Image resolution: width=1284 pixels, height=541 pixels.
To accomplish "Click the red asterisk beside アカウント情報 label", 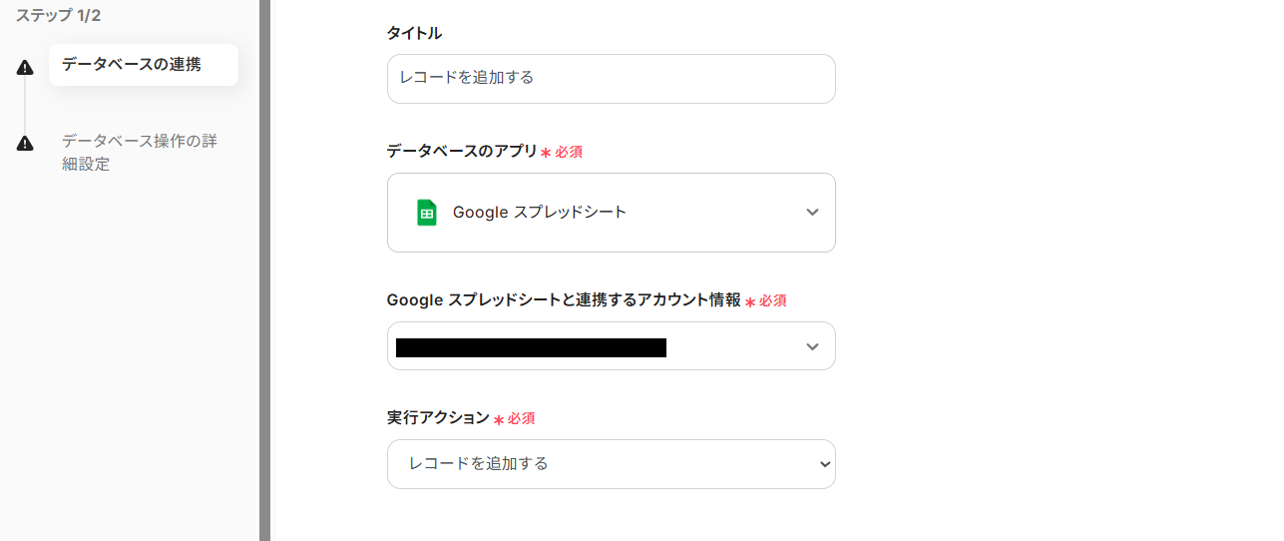I will pyautogui.click(x=750, y=301).
